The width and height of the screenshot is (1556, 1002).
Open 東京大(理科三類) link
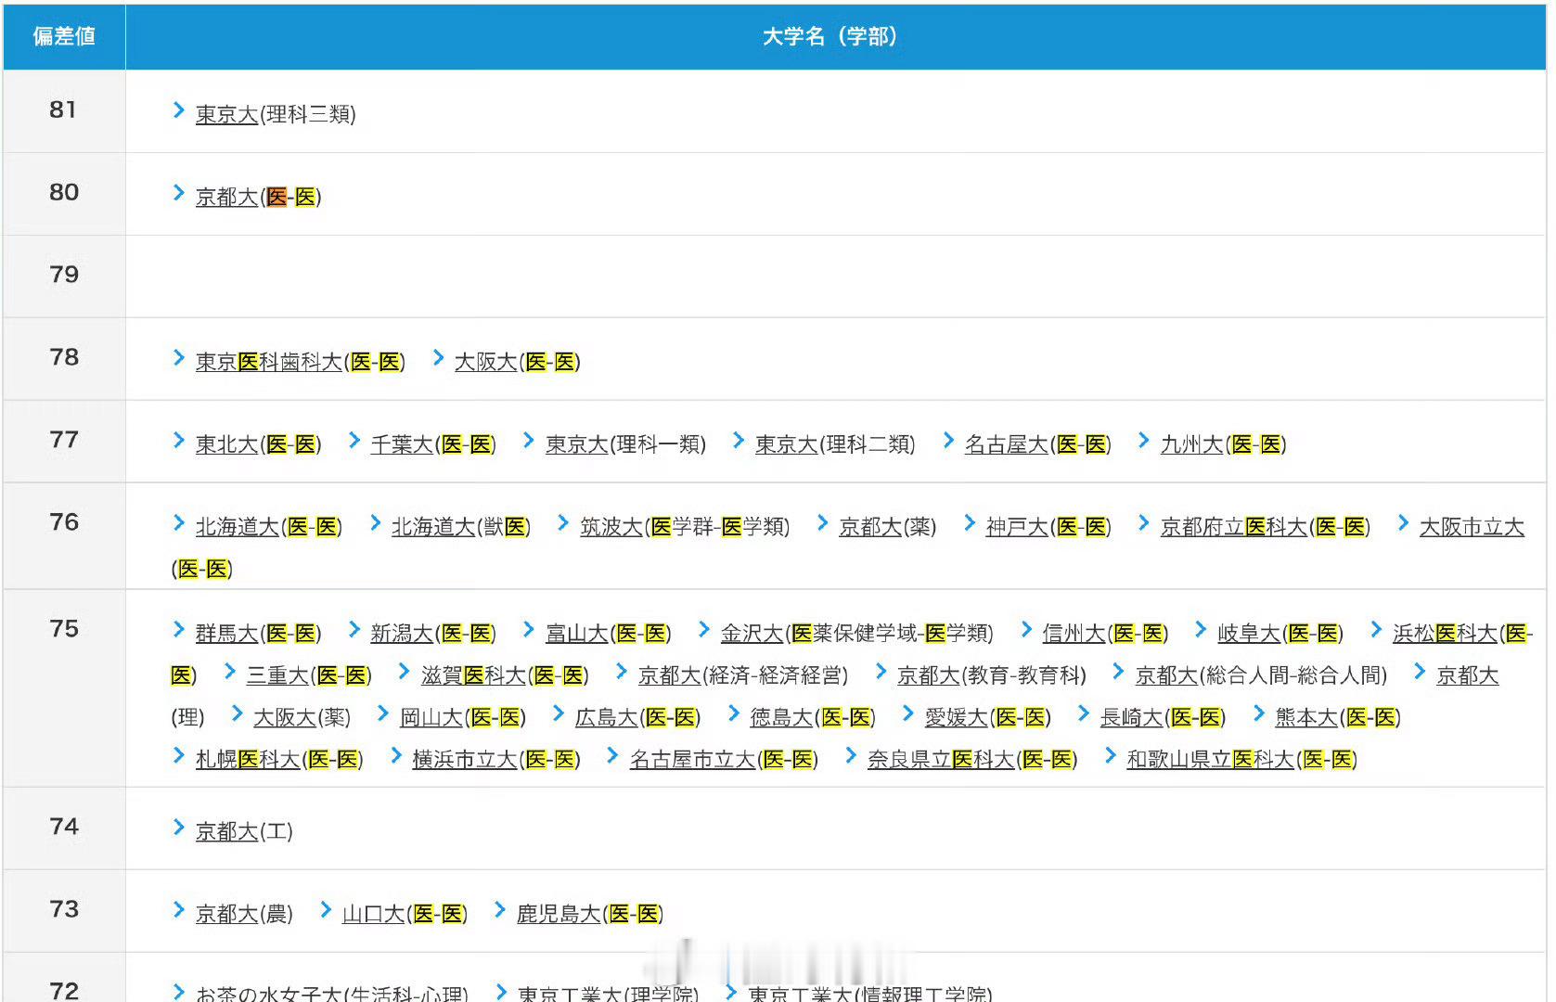pos(276,114)
